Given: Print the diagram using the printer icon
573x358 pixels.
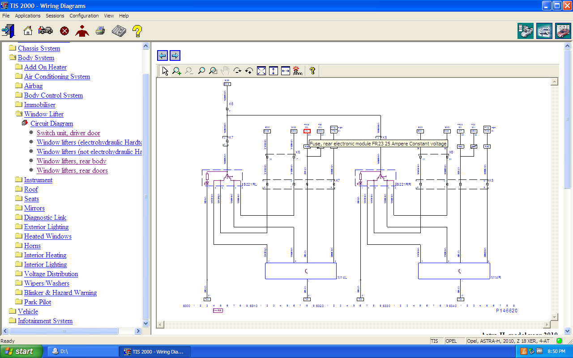Looking at the screenshot, I should 100,31.
